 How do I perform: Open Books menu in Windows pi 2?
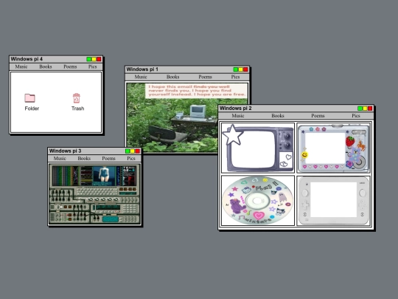pos(278,116)
